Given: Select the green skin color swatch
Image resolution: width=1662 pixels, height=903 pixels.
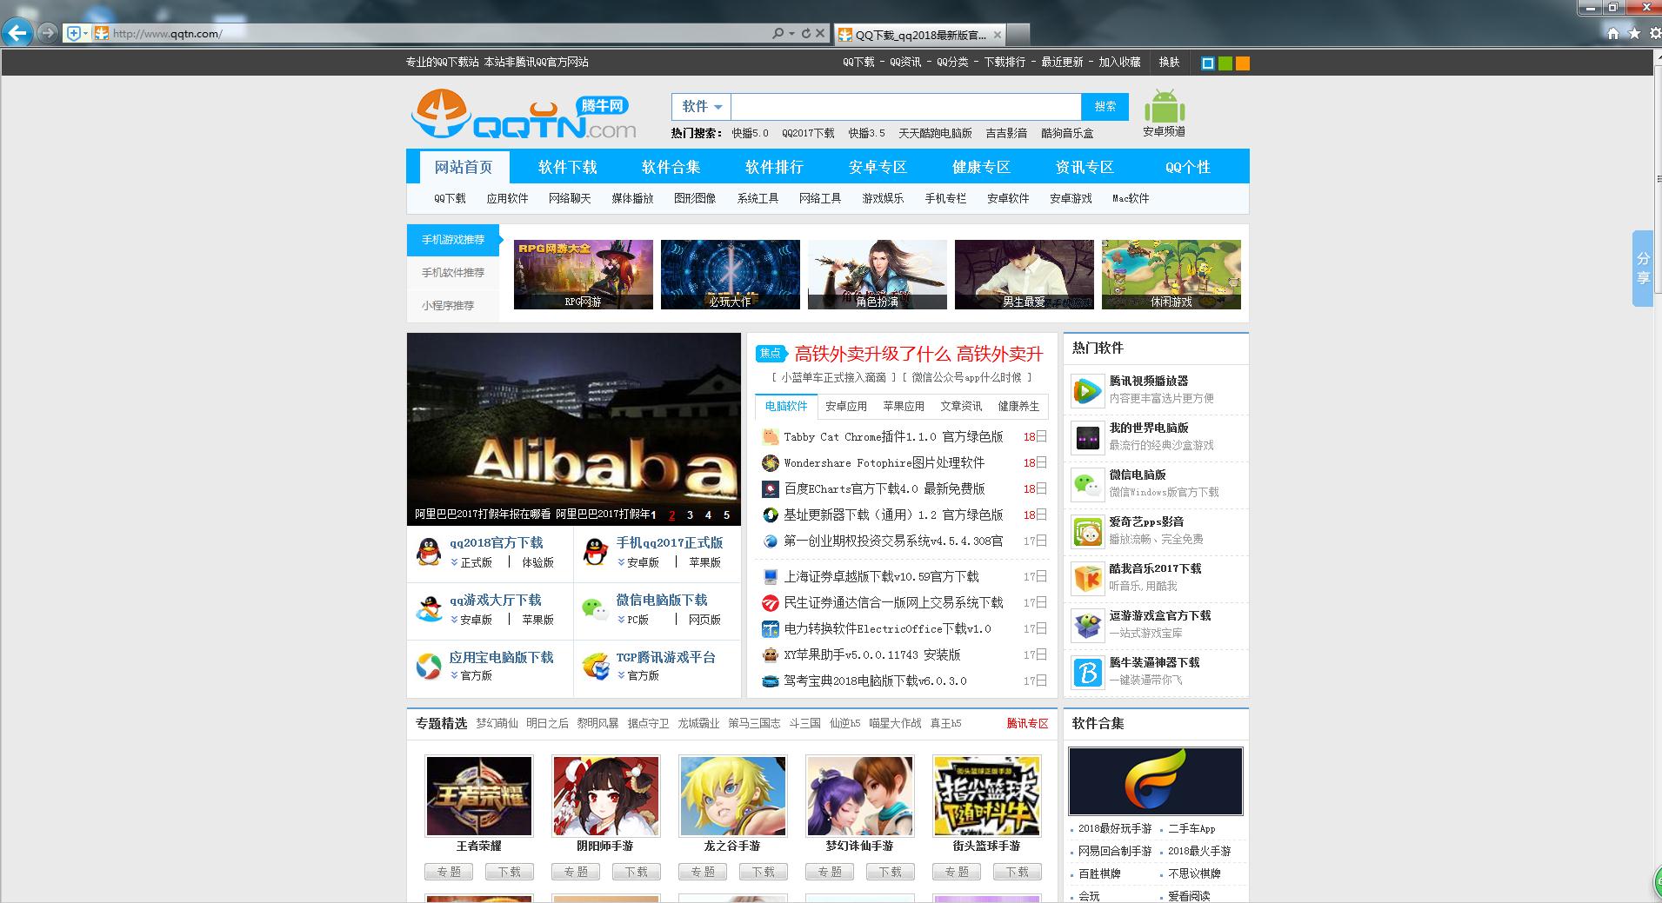Looking at the screenshot, I should click(1225, 63).
